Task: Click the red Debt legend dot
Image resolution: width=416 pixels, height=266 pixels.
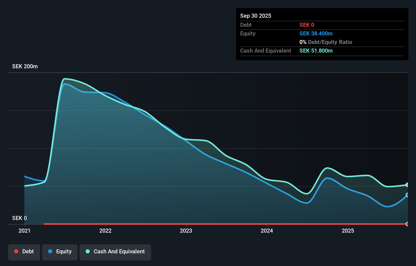Action: [x=16, y=251]
